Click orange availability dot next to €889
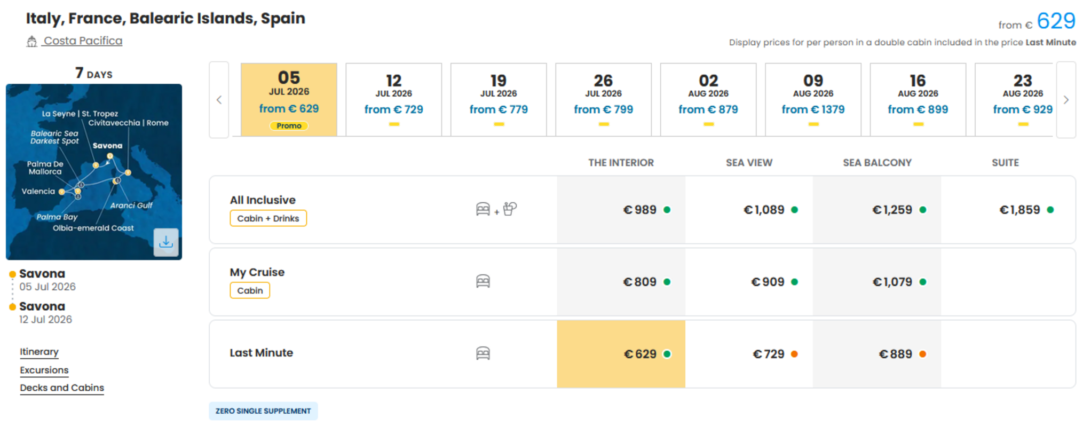Viewport: 1083px width, 427px height. click(922, 354)
